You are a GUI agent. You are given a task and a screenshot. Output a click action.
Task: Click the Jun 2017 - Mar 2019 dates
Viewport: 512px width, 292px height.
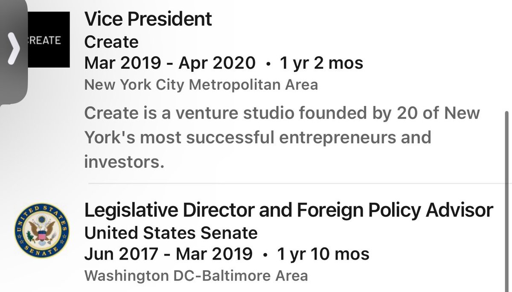(168, 254)
